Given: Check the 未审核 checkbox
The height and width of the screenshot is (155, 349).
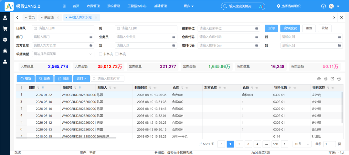Looking at the screenshot, I should 100,54.
